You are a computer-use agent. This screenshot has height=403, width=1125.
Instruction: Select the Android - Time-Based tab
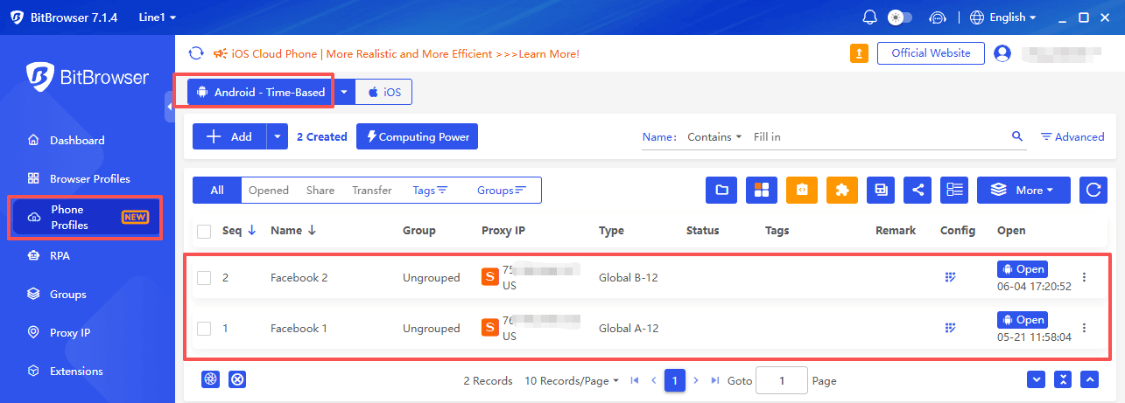point(261,92)
